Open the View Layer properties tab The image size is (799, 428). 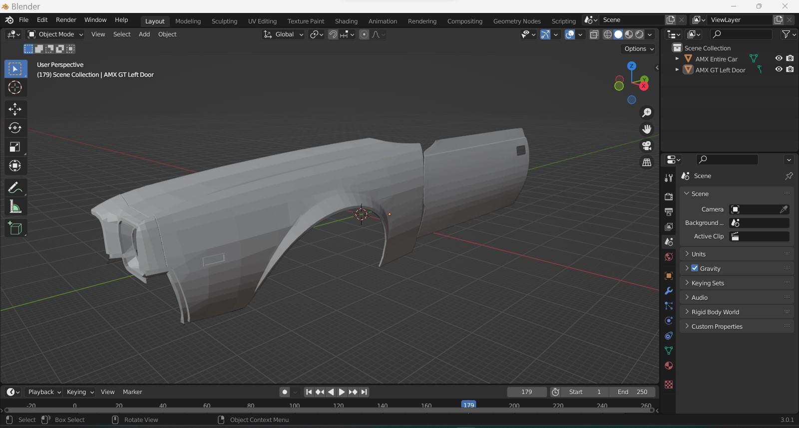click(669, 226)
